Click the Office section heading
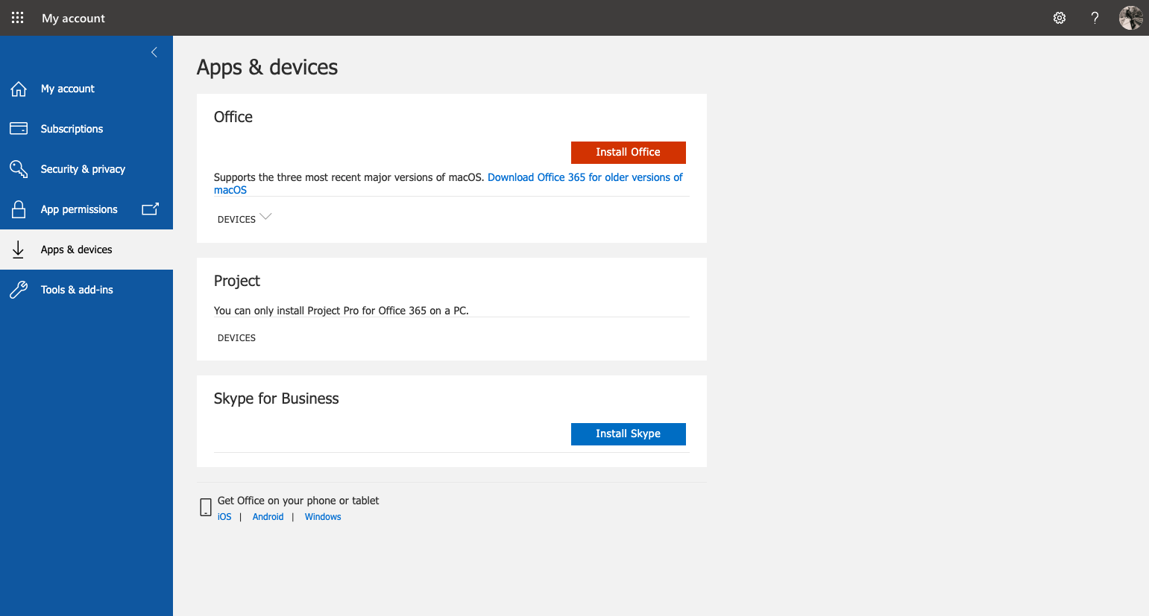The height and width of the screenshot is (616, 1149). pyautogui.click(x=233, y=117)
